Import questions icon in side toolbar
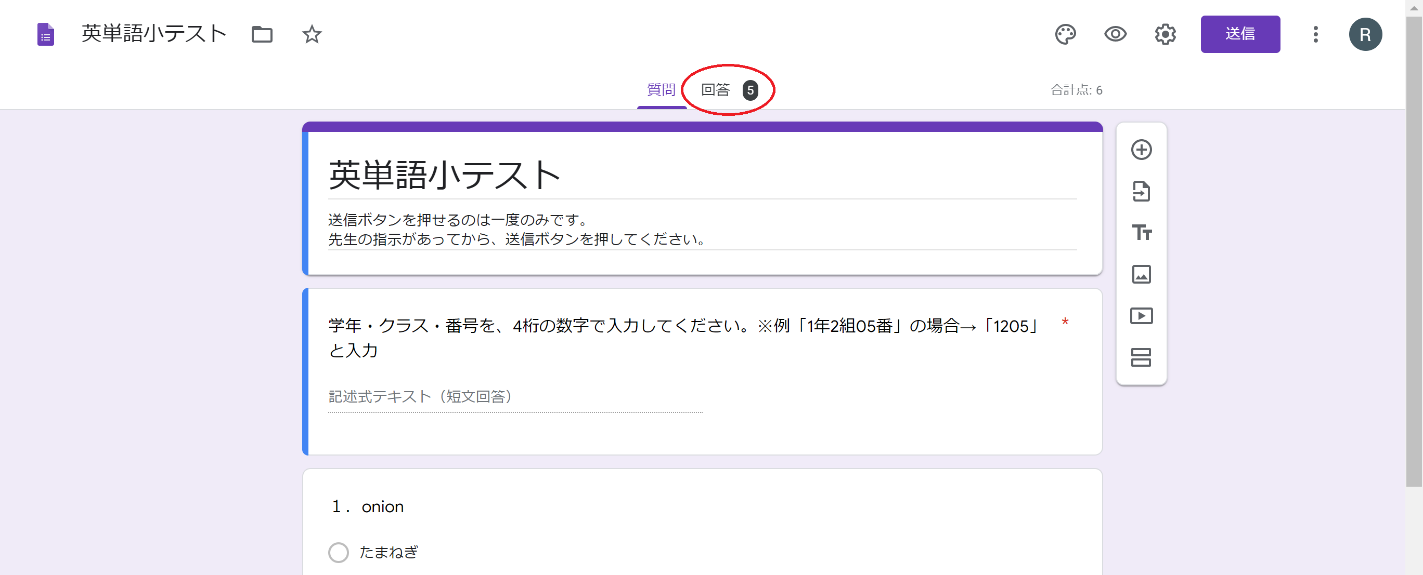 (1141, 192)
